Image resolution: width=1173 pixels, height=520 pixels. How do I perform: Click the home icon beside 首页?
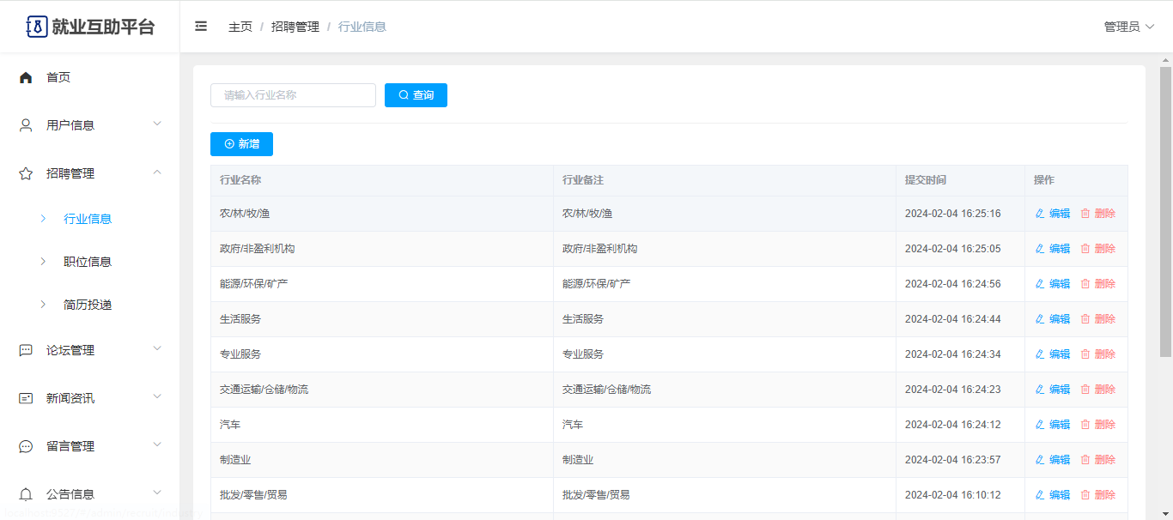coord(26,77)
